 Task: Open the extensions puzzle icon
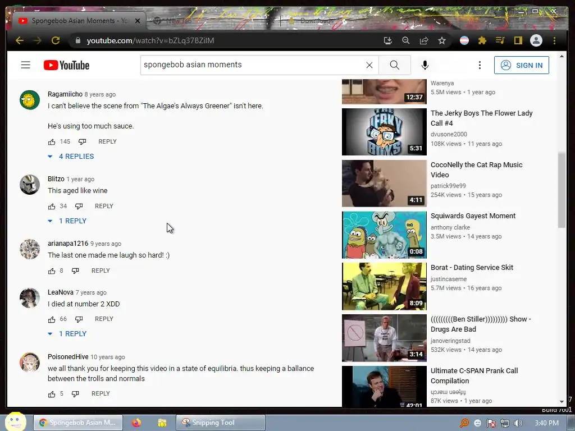[x=482, y=40]
